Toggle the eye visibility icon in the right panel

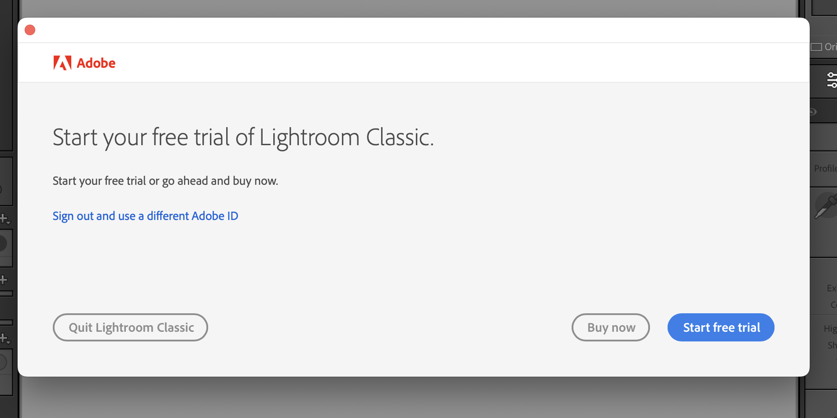pyautogui.click(x=813, y=112)
